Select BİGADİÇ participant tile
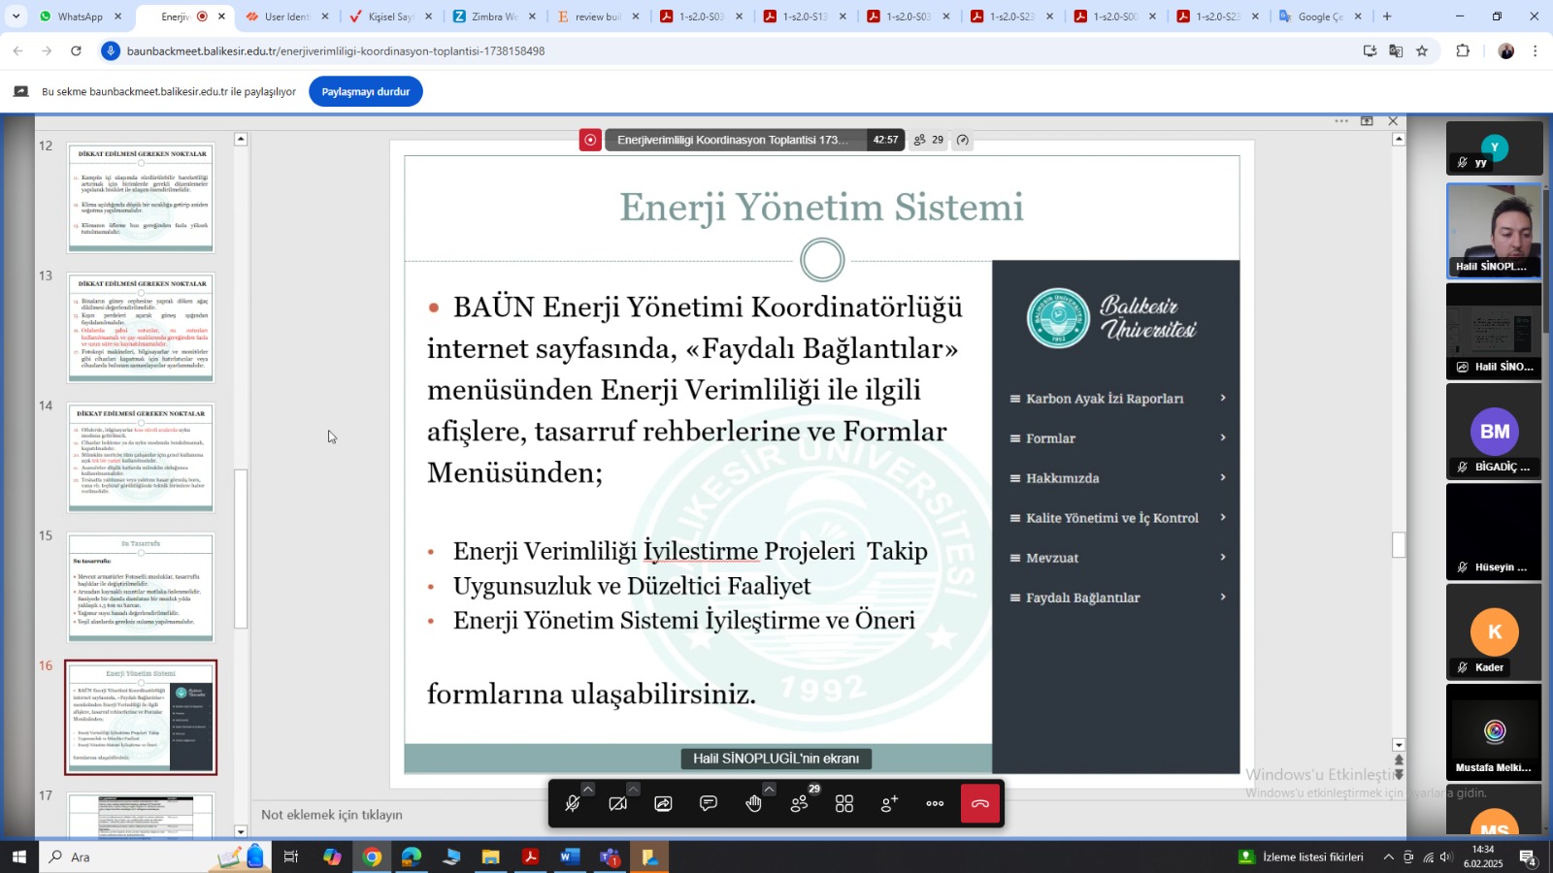Screen dimensions: 1553x873 [1494, 431]
